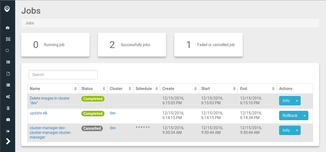Screen dimensions: 326x152
Task: Click the app logo in the sidebar
Action: 7,9
